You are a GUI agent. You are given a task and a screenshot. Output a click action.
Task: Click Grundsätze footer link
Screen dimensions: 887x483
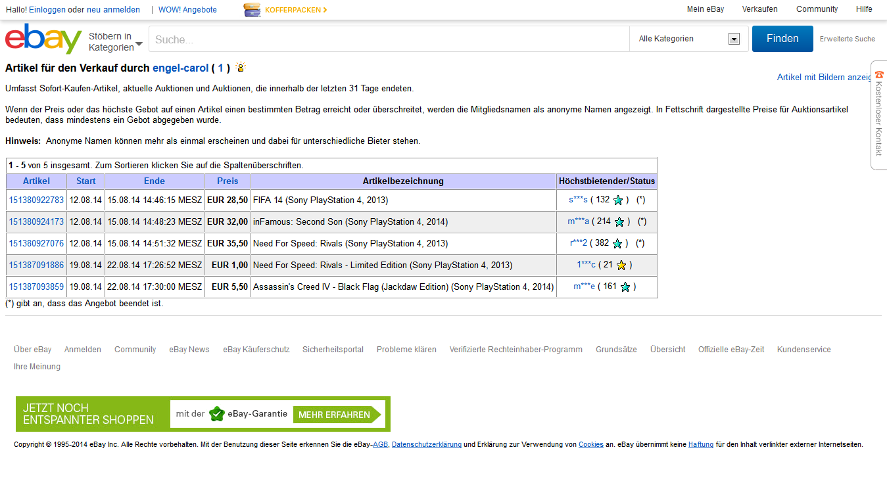[x=616, y=350]
